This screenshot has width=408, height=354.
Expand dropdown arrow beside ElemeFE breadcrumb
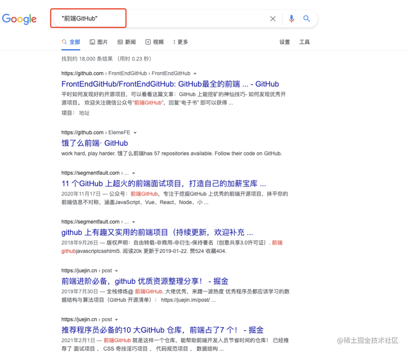point(135,133)
